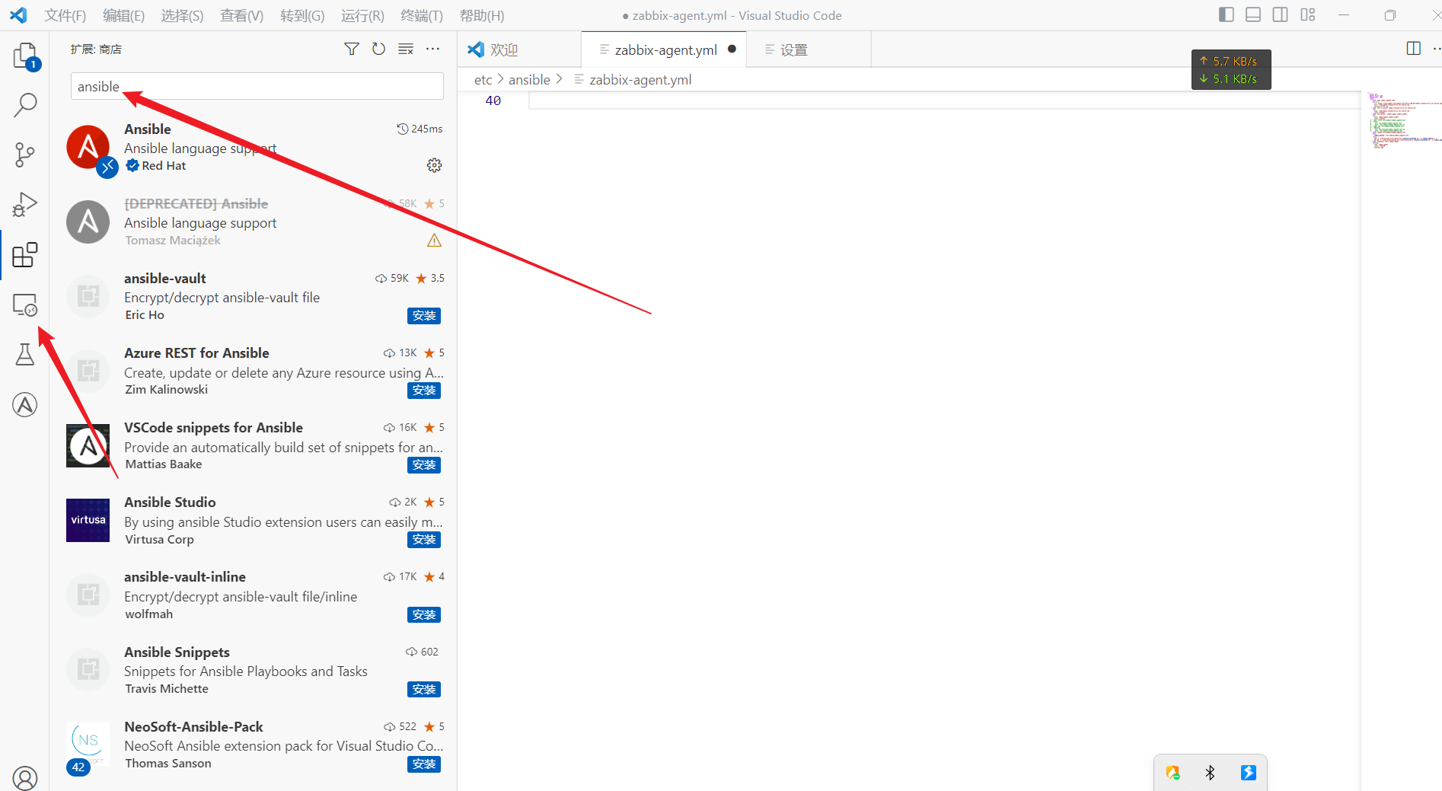The width and height of the screenshot is (1442, 791).
Task: Open extensions view more actions menu
Action: click(432, 49)
